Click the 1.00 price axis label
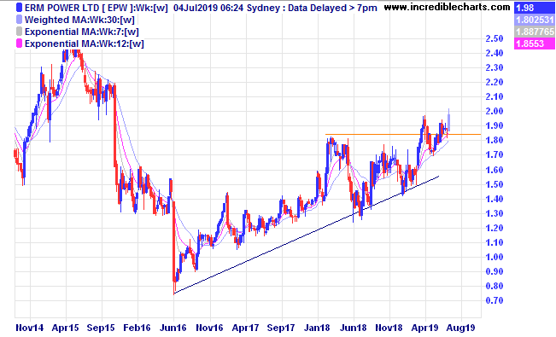Viewport: 556px width, 337px height. coord(495,257)
